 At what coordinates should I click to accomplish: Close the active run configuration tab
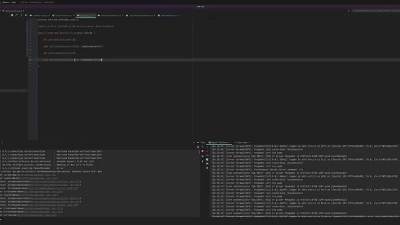coord(229,142)
